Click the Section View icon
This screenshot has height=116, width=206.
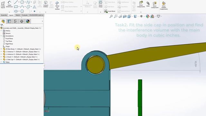125,16
